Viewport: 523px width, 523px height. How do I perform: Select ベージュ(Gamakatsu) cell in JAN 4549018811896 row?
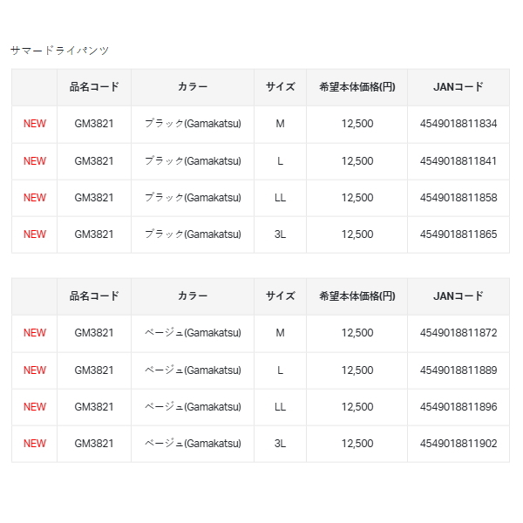(x=193, y=407)
